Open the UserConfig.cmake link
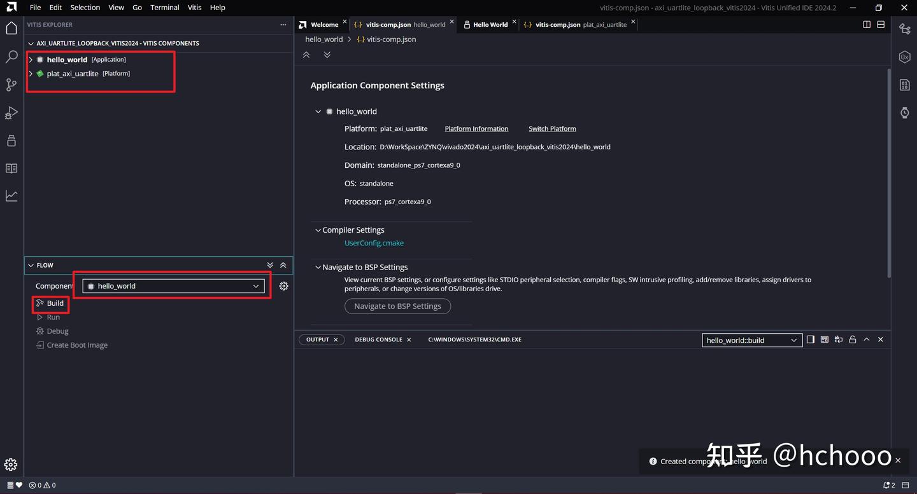The image size is (917, 494). point(374,243)
